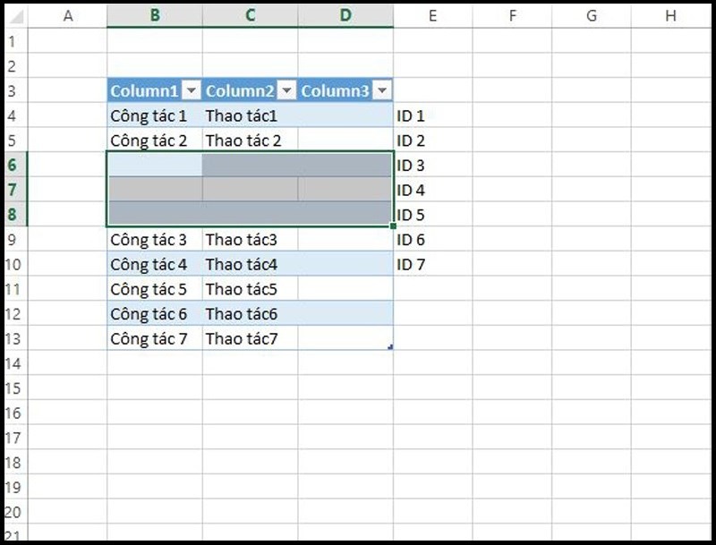Select column G header
Screen dimensions: 716x545
pyautogui.click(x=592, y=16)
